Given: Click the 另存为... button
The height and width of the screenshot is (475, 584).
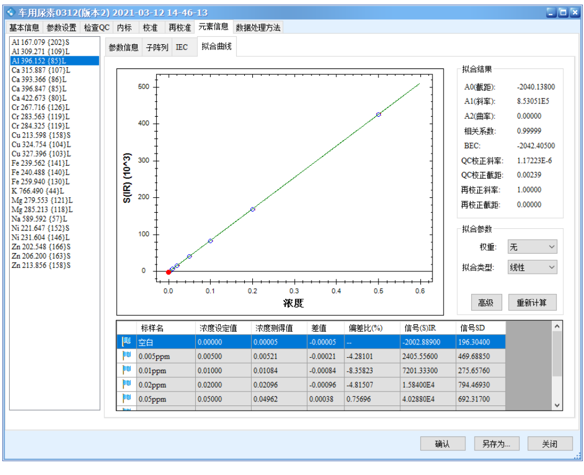Looking at the screenshot, I should pos(496,444).
